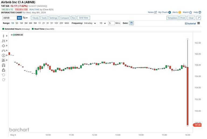Image resolution: width=207 pixels, height=139 pixels.
Task: Click the Compare button
Action: pos(65,18)
